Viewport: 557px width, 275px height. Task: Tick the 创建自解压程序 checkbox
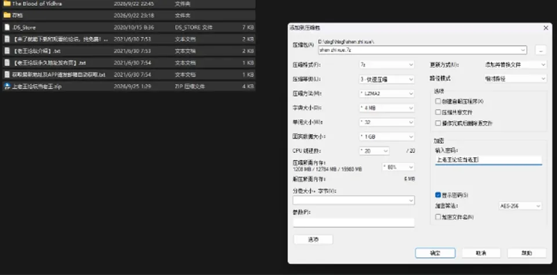coord(438,101)
